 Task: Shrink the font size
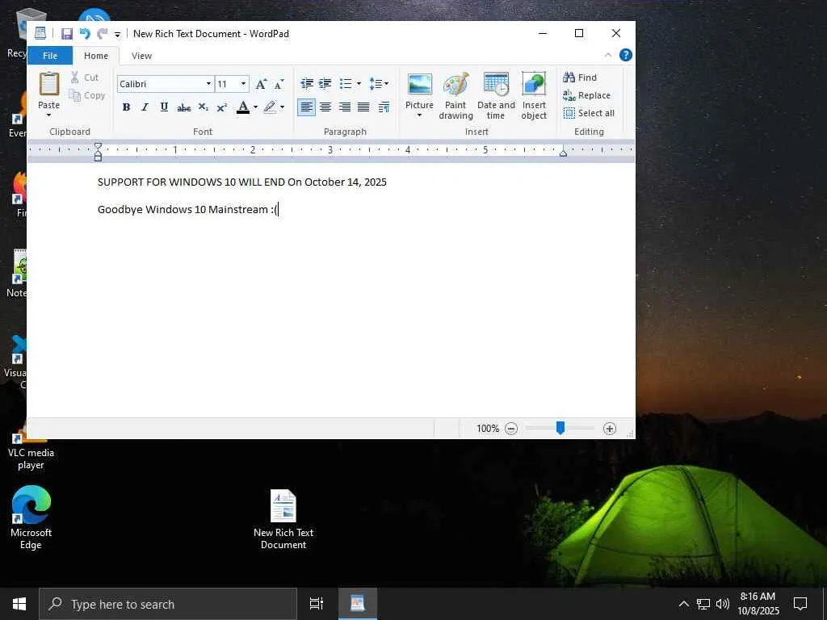(x=279, y=84)
